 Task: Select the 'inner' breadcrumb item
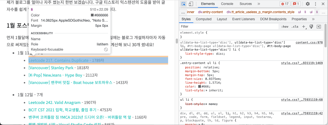tap(191, 12)
